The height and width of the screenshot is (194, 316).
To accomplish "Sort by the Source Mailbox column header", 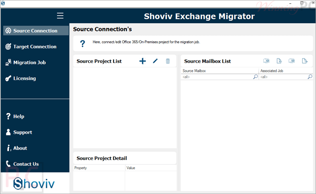I will point(220,71).
